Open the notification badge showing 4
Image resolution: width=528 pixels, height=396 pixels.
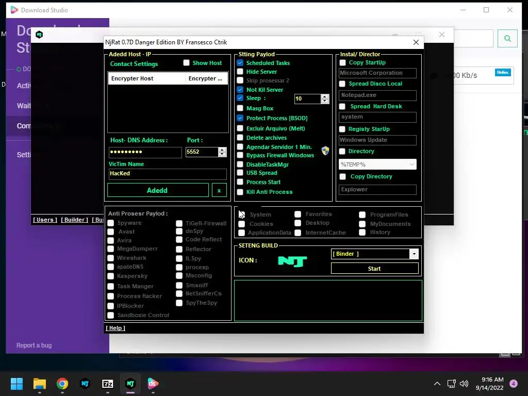pos(514,384)
